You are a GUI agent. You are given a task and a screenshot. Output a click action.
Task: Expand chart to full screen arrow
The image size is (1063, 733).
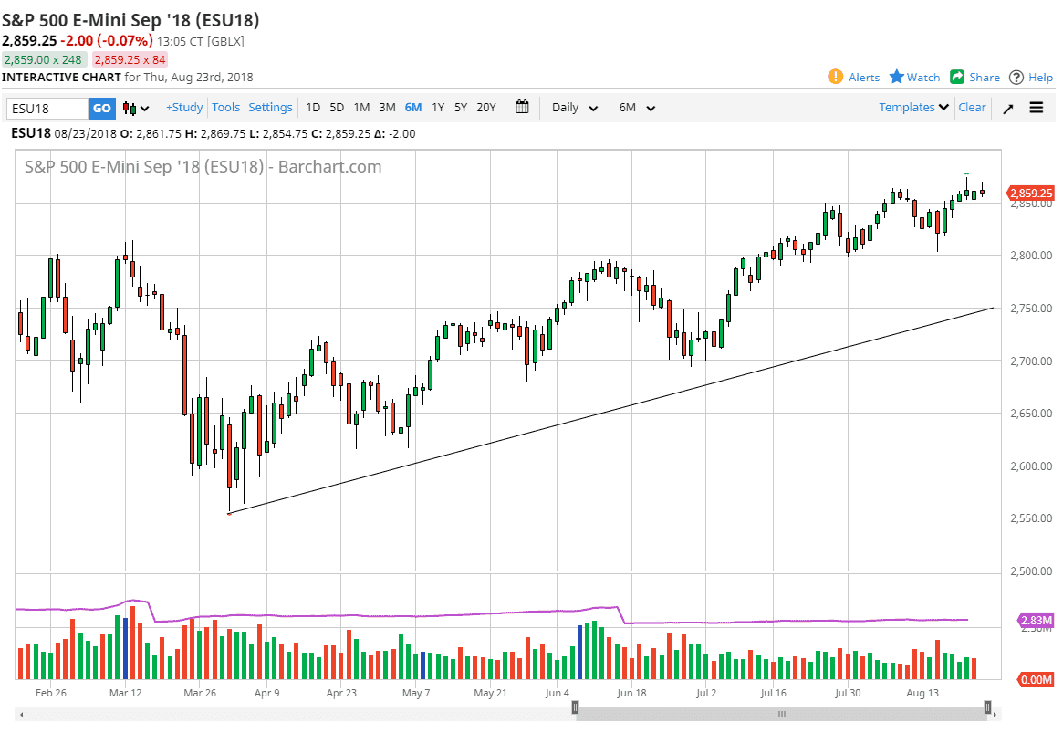tap(1008, 108)
